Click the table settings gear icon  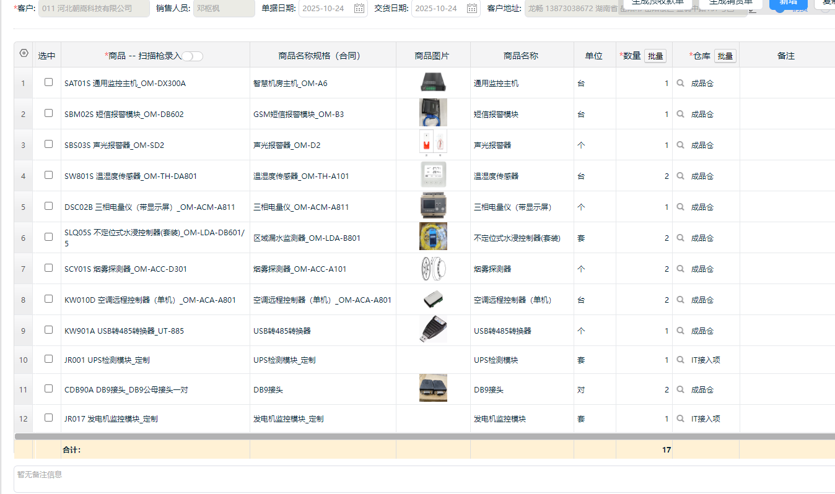[24, 53]
